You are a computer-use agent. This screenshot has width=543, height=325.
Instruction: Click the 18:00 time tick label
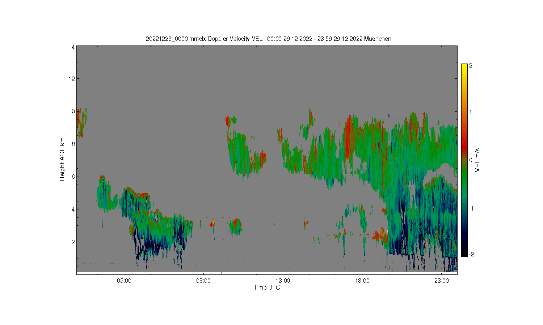click(x=362, y=281)
